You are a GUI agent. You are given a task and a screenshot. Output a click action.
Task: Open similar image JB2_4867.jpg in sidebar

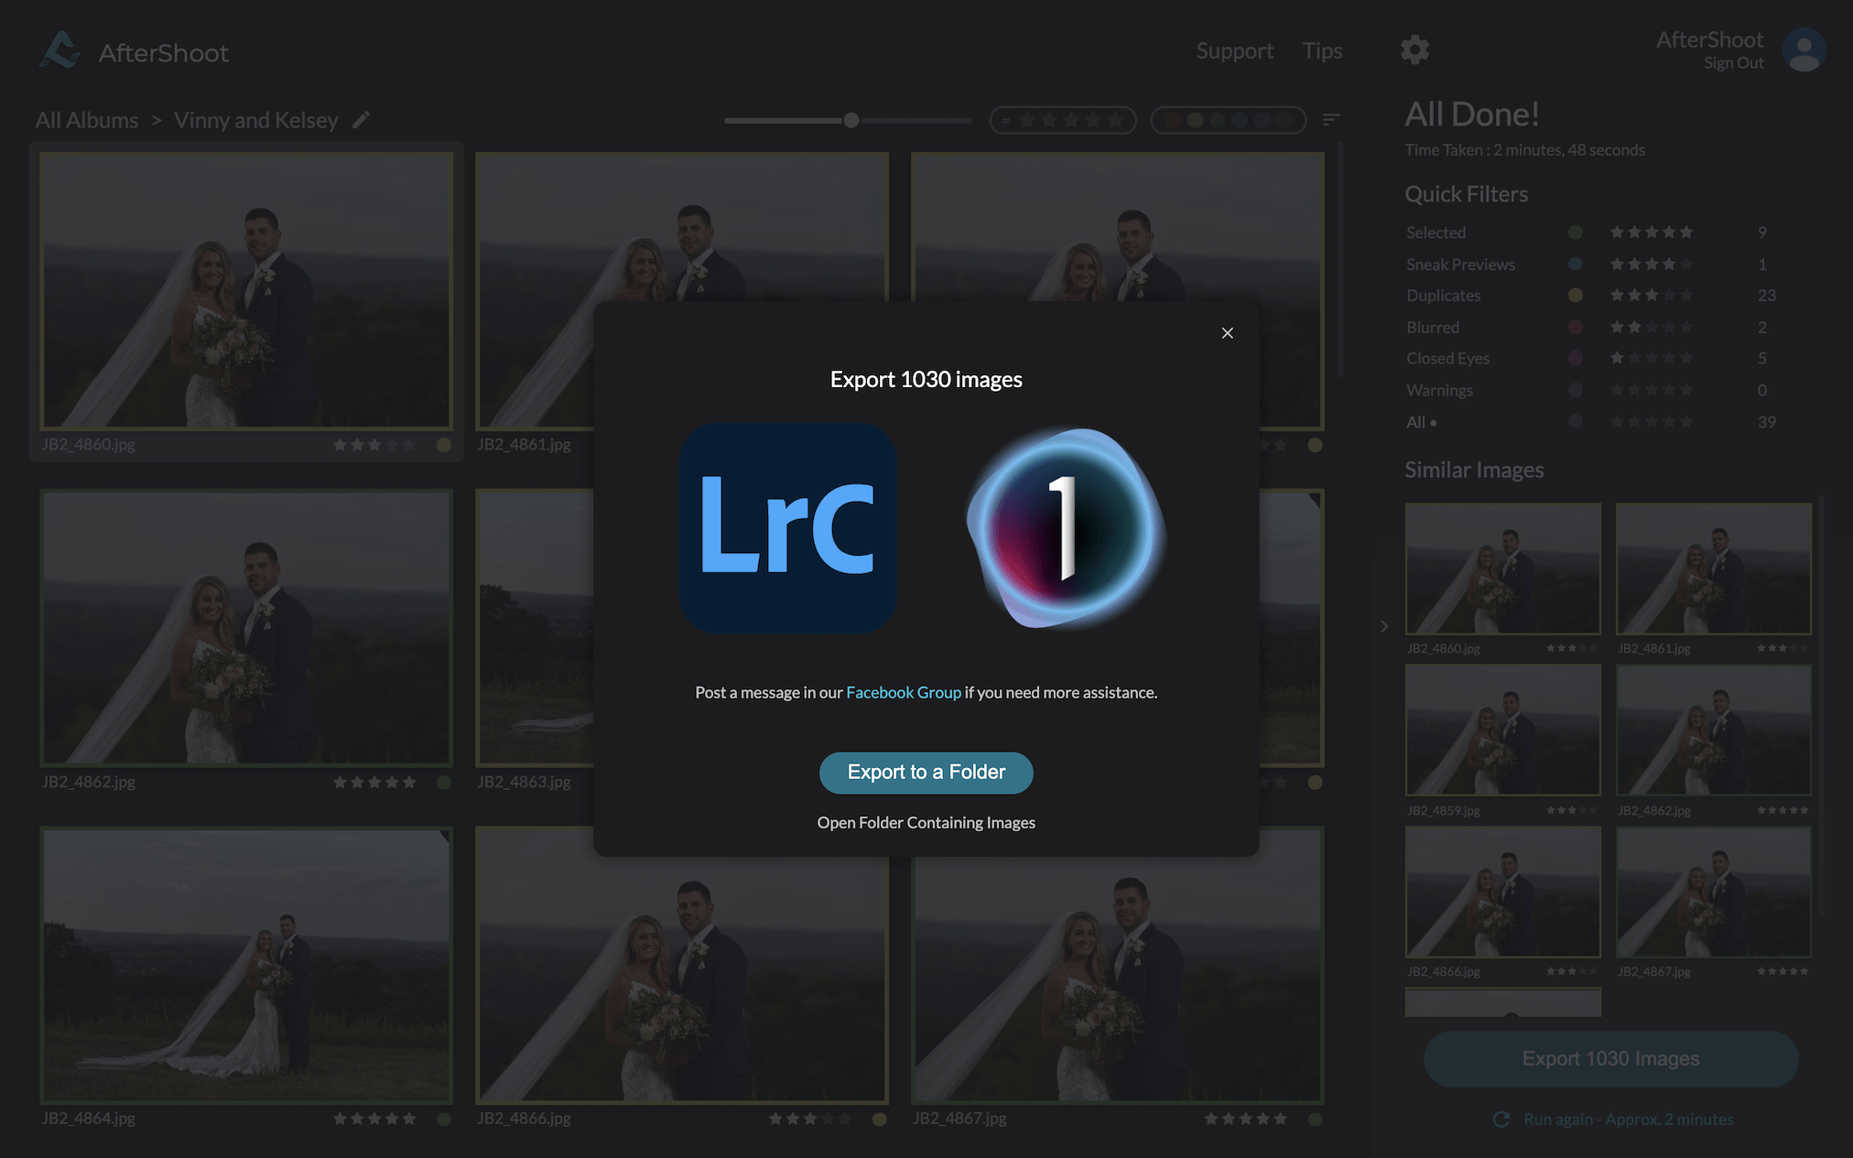click(1714, 892)
